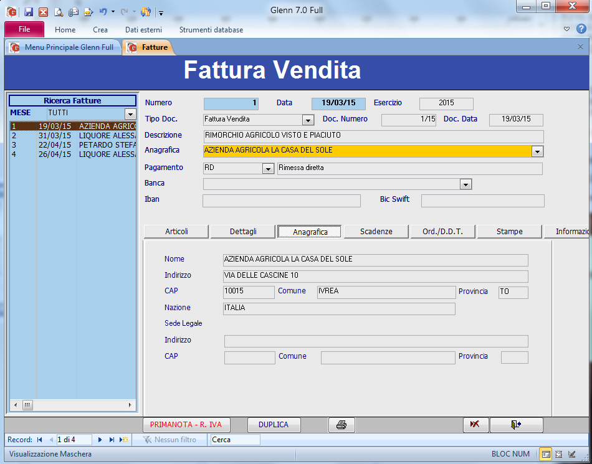Switch to Design view status bar icon
Viewport: 592px width, 464px height.
point(572,454)
